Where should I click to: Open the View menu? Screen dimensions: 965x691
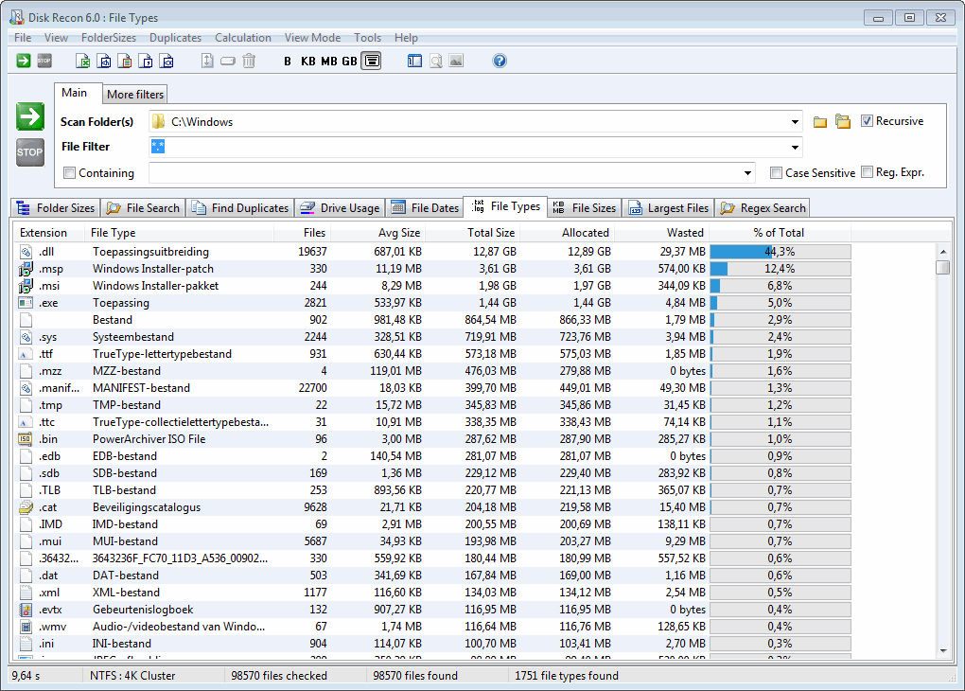(x=56, y=38)
